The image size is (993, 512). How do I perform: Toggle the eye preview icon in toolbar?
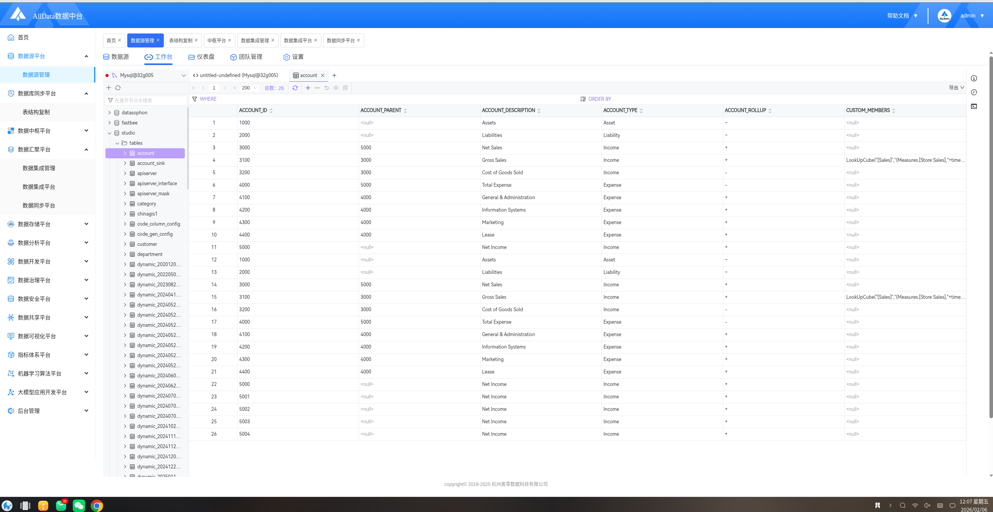point(336,88)
